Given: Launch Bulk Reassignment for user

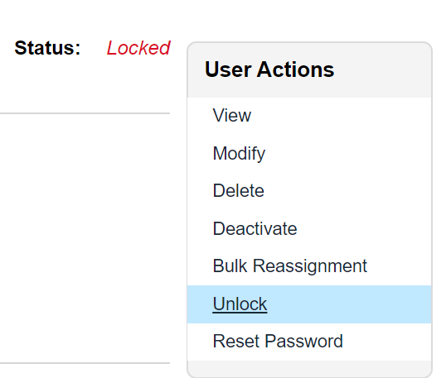Looking at the screenshot, I should click(x=290, y=266).
